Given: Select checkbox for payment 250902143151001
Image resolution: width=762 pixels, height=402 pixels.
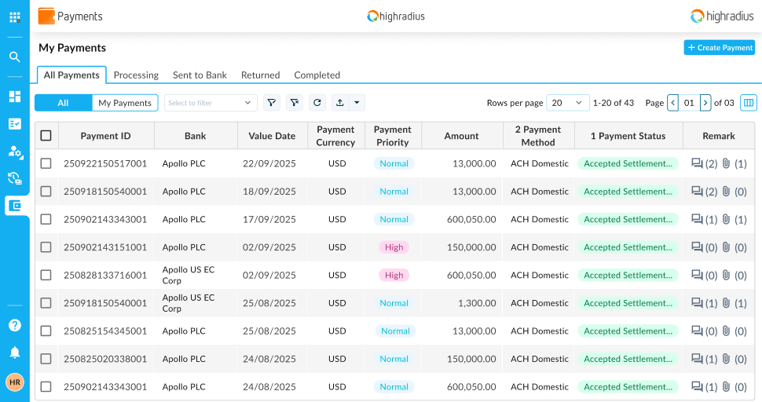Looking at the screenshot, I should pyautogui.click(x=46, y=247).
